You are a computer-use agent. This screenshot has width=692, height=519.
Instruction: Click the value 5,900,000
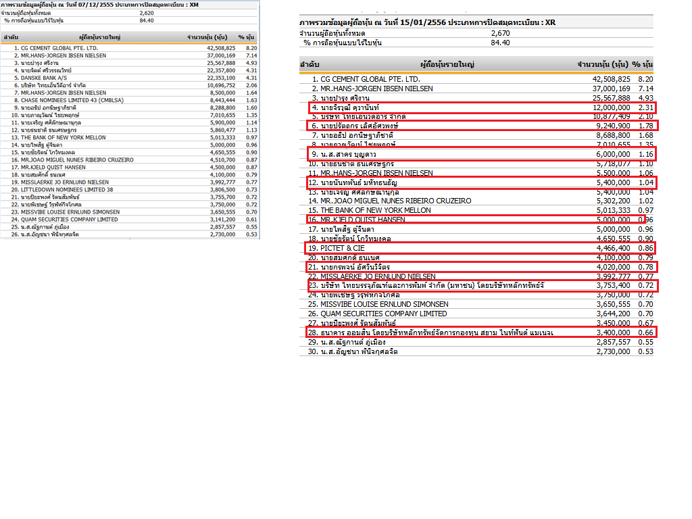[x=222, y=123]
